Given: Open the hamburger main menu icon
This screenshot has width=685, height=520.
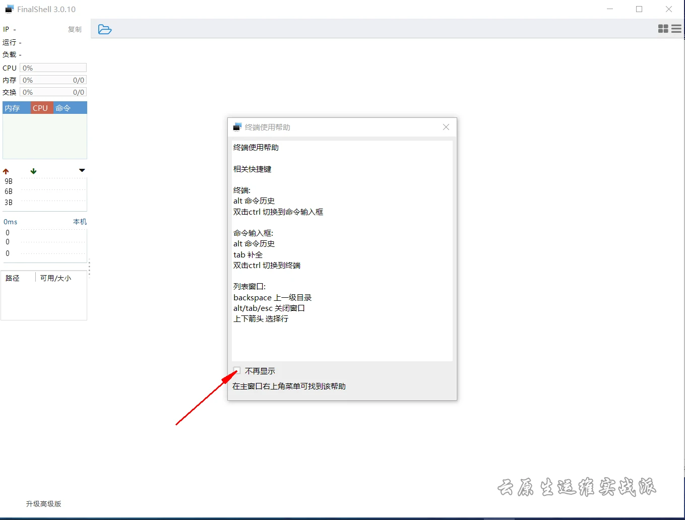Looking at the screenshot, I should 676,29.
